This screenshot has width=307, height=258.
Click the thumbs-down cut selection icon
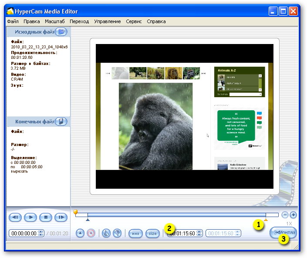[x=117, y=233]
